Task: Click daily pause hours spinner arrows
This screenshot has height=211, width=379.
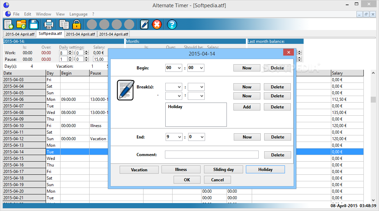Action: pyautogui.click(x=70, y=59)
